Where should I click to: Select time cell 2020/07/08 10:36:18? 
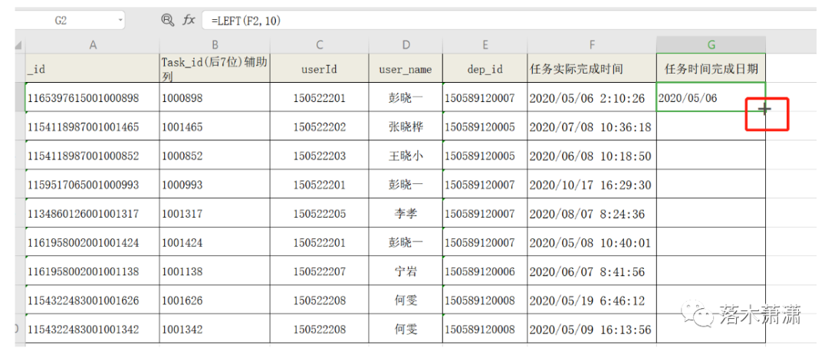pyautogui.click(x=592, y=126)
